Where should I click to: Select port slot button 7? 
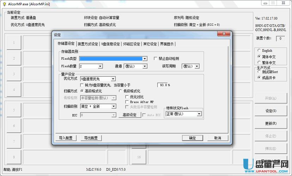14,142
